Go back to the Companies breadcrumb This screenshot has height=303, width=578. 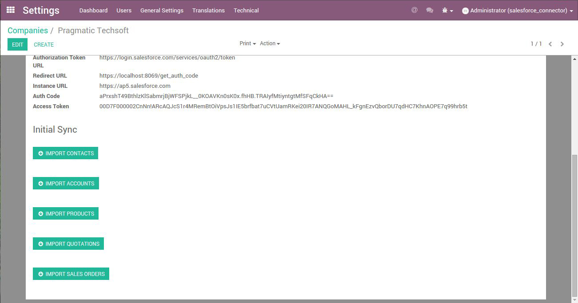pos(28,31)
